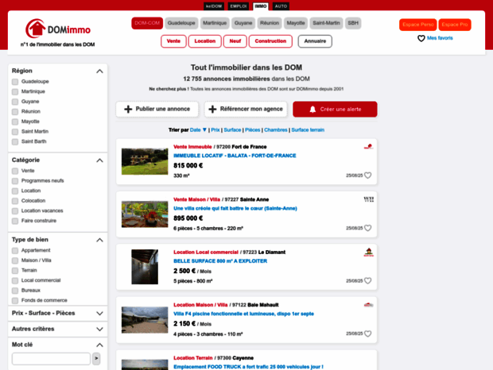Expand Prix - Surface - Pièces section
Viewport: 493px width, 370px height.
[99, 314]
